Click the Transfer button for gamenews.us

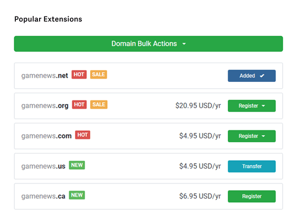251,166
